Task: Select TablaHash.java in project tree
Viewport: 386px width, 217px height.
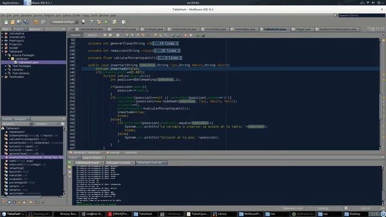Action: coord(28,63)
